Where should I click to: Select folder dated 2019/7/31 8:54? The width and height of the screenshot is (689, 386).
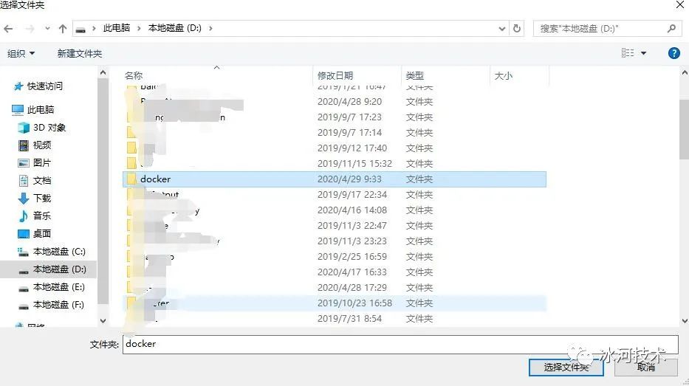click(x=335, y=318)
